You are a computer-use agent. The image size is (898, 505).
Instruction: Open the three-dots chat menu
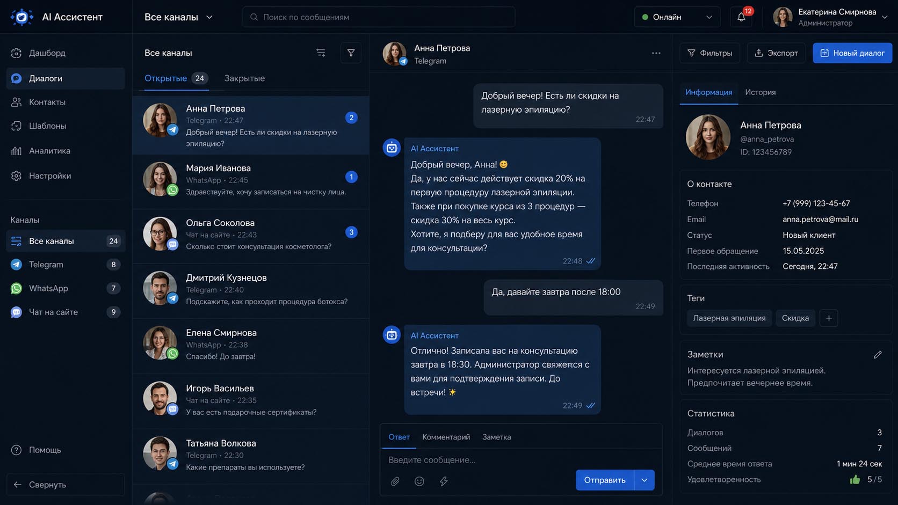[656, 53]
